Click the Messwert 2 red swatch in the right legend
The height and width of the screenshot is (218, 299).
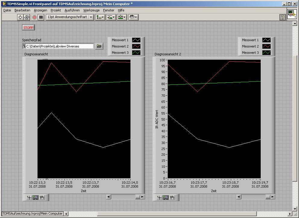(x=266, y=46)
